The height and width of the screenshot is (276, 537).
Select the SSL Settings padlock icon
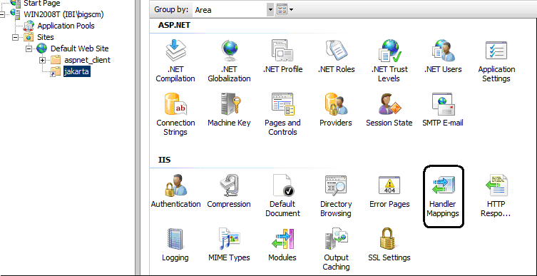pyautogui.click(x=389, y=239)
